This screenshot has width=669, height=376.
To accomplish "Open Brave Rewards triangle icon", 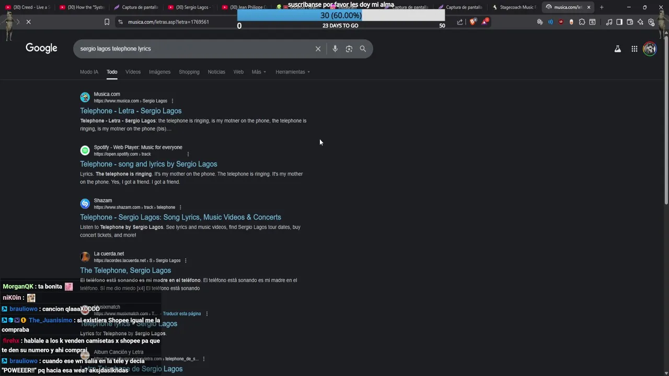I will tap(485, 22).
